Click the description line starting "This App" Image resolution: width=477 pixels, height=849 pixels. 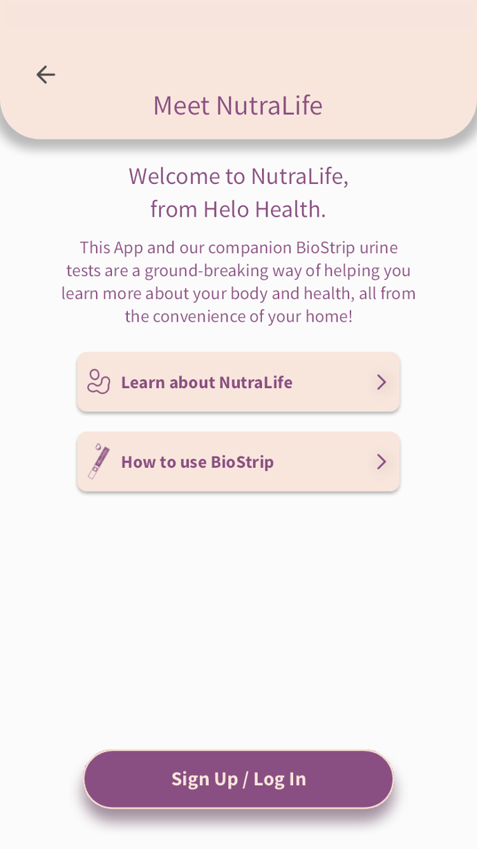(238, 248)
